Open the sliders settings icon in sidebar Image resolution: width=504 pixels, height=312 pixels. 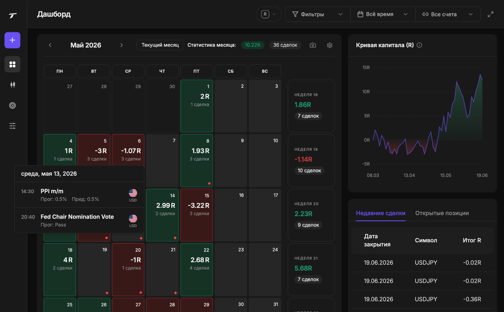click(12, 126)
